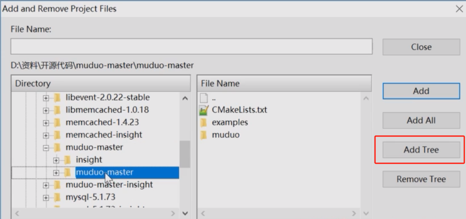The width and height of the screenshot is (466, 219).
Task: Select the muduo folder icon in file list
Action: click(204, 135)
